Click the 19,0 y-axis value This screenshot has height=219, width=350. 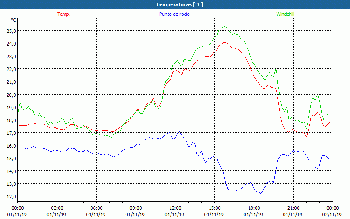(11, 107)
